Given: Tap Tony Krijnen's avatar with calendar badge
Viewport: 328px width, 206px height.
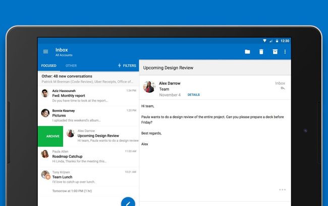Looking at the screenshot, I should (x=45, y=175).
